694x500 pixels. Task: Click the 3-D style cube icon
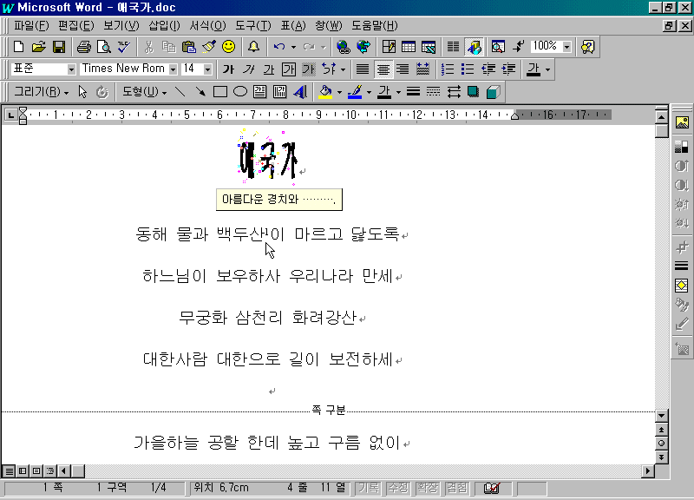pos(493,92)
